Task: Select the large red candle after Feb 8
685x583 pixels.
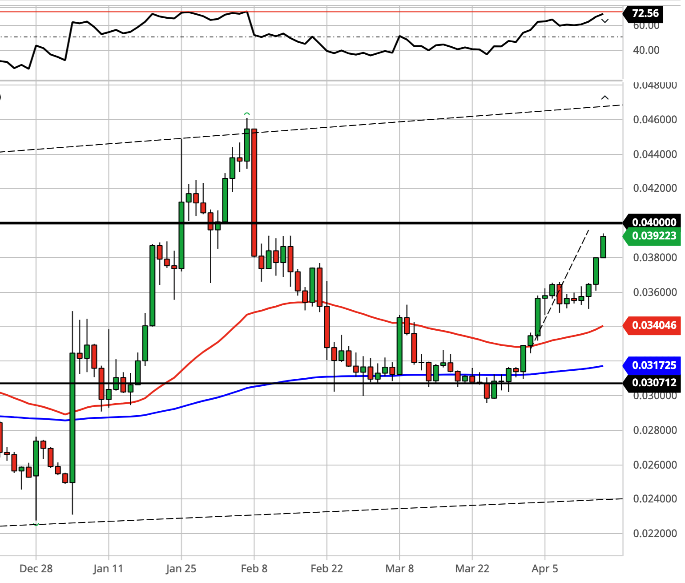Action: (x=254, y=192)
